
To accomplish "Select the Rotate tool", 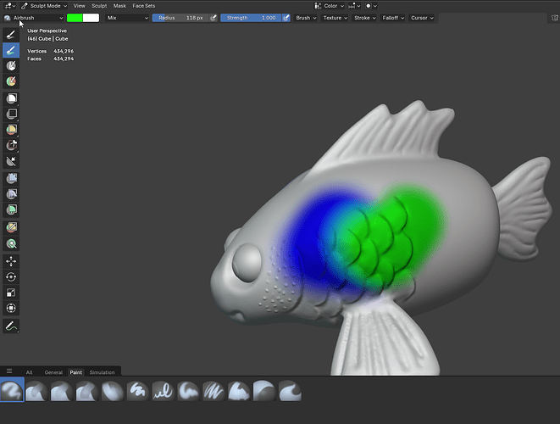I will pyautogui.click(x=11, y=277).
